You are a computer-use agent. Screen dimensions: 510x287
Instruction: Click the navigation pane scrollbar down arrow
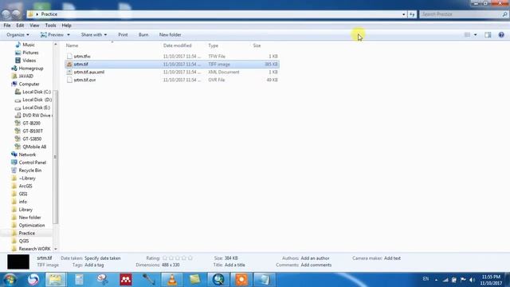[x=56, y=249]
